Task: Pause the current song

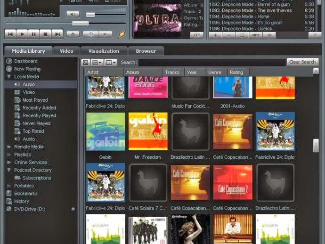Action: pos(33,34)
